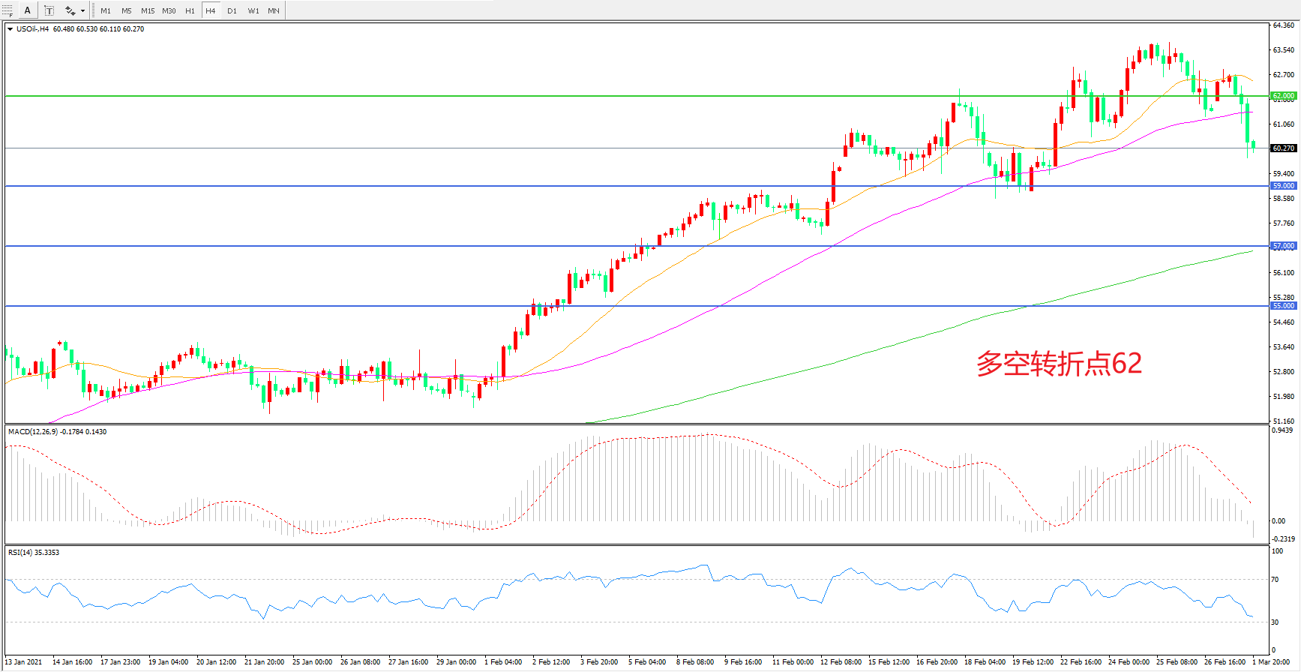Viewport: 1301px width, 672px height.
Task: Click the active H4 timeframe button
Action: point(211,10)
